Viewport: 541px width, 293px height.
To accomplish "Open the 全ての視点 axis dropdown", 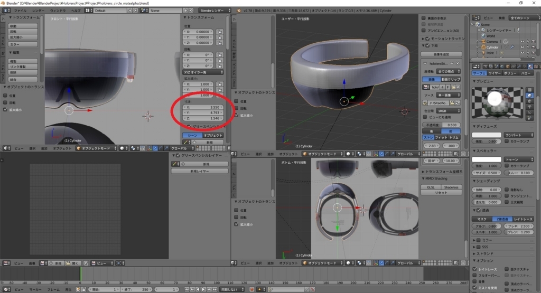I will click(x=448, y=72).
